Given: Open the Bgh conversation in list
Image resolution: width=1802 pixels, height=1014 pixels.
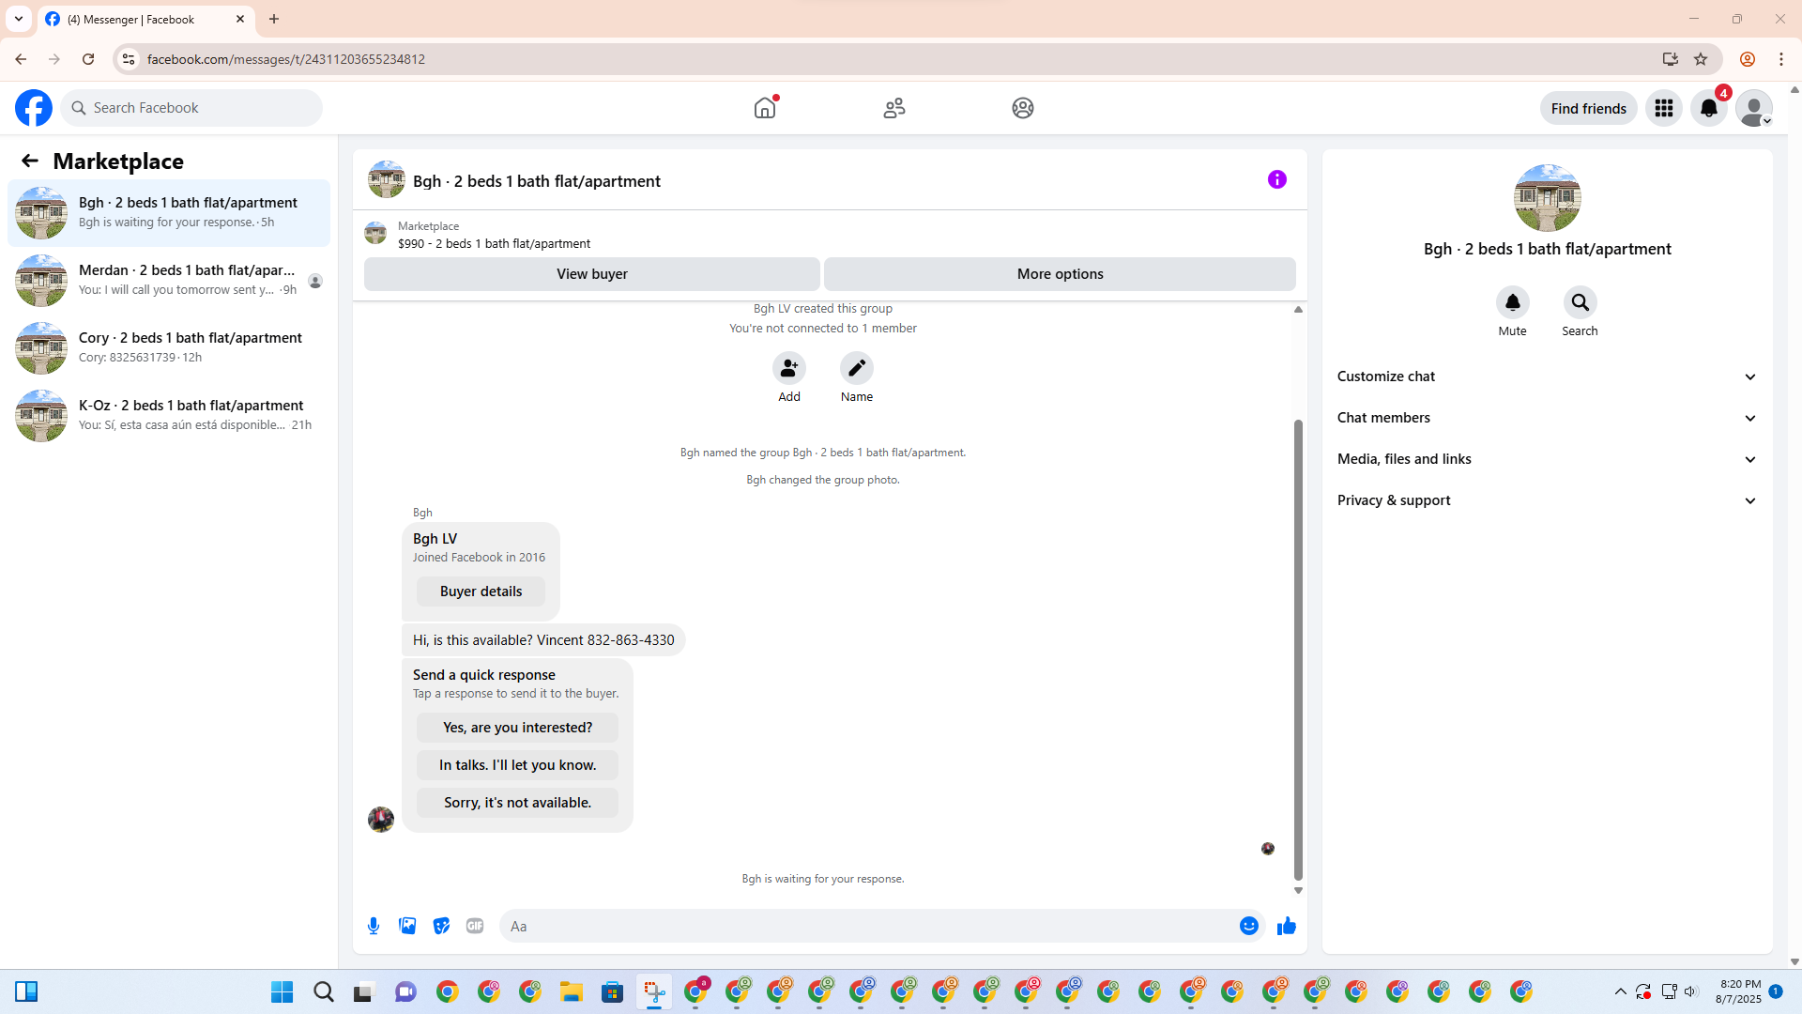Looking at the screenshot, I should (169, 213).
